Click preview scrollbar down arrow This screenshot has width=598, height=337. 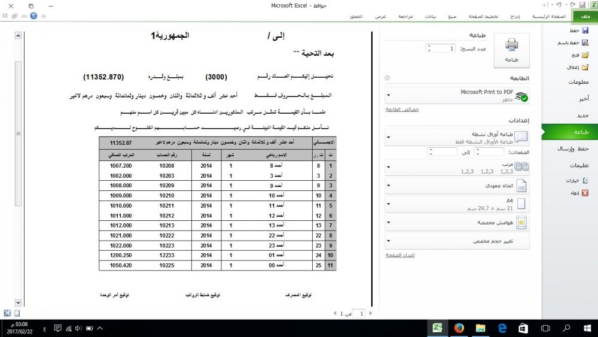tap(18, 303)
